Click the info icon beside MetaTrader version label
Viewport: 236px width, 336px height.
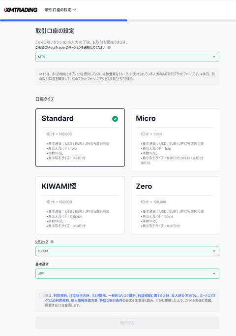tap(109, 48)
